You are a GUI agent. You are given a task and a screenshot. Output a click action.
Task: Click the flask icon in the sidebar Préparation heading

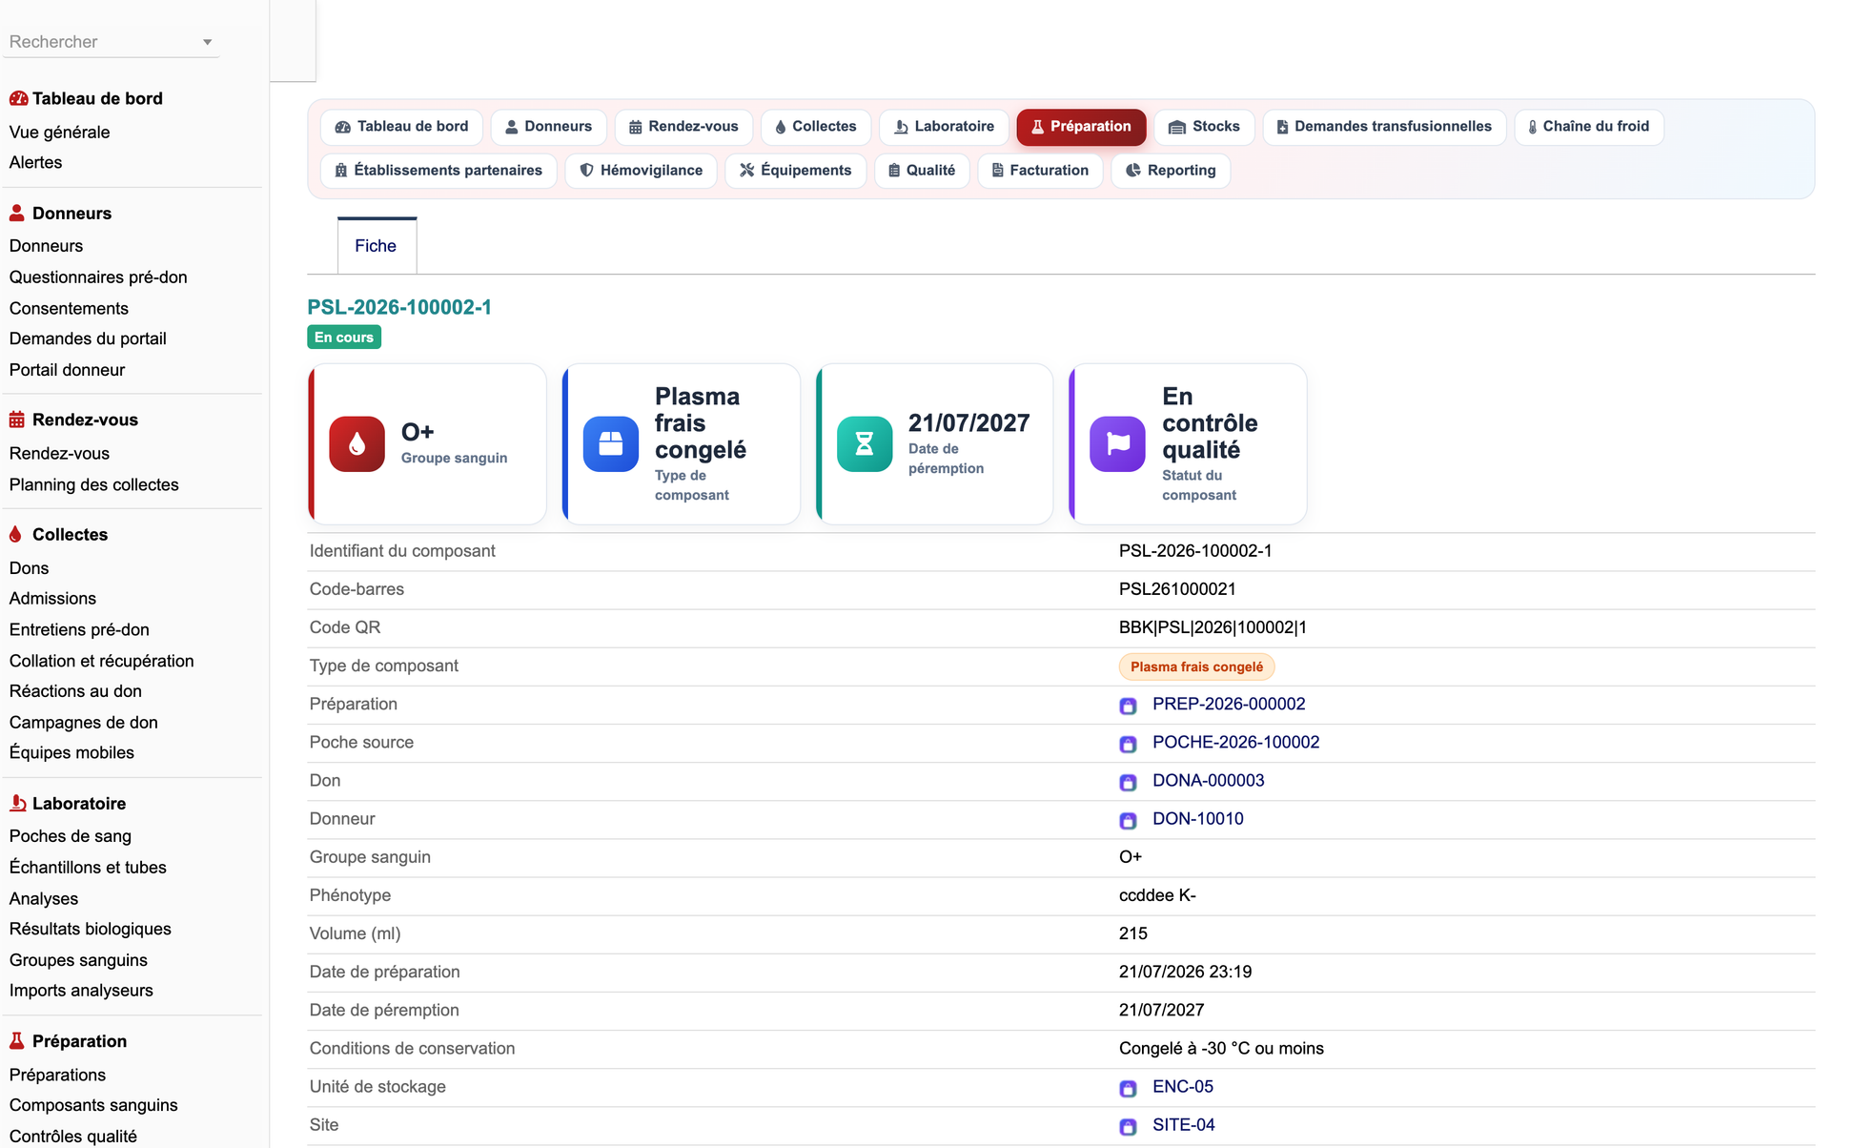click(x=16, y=1041)
